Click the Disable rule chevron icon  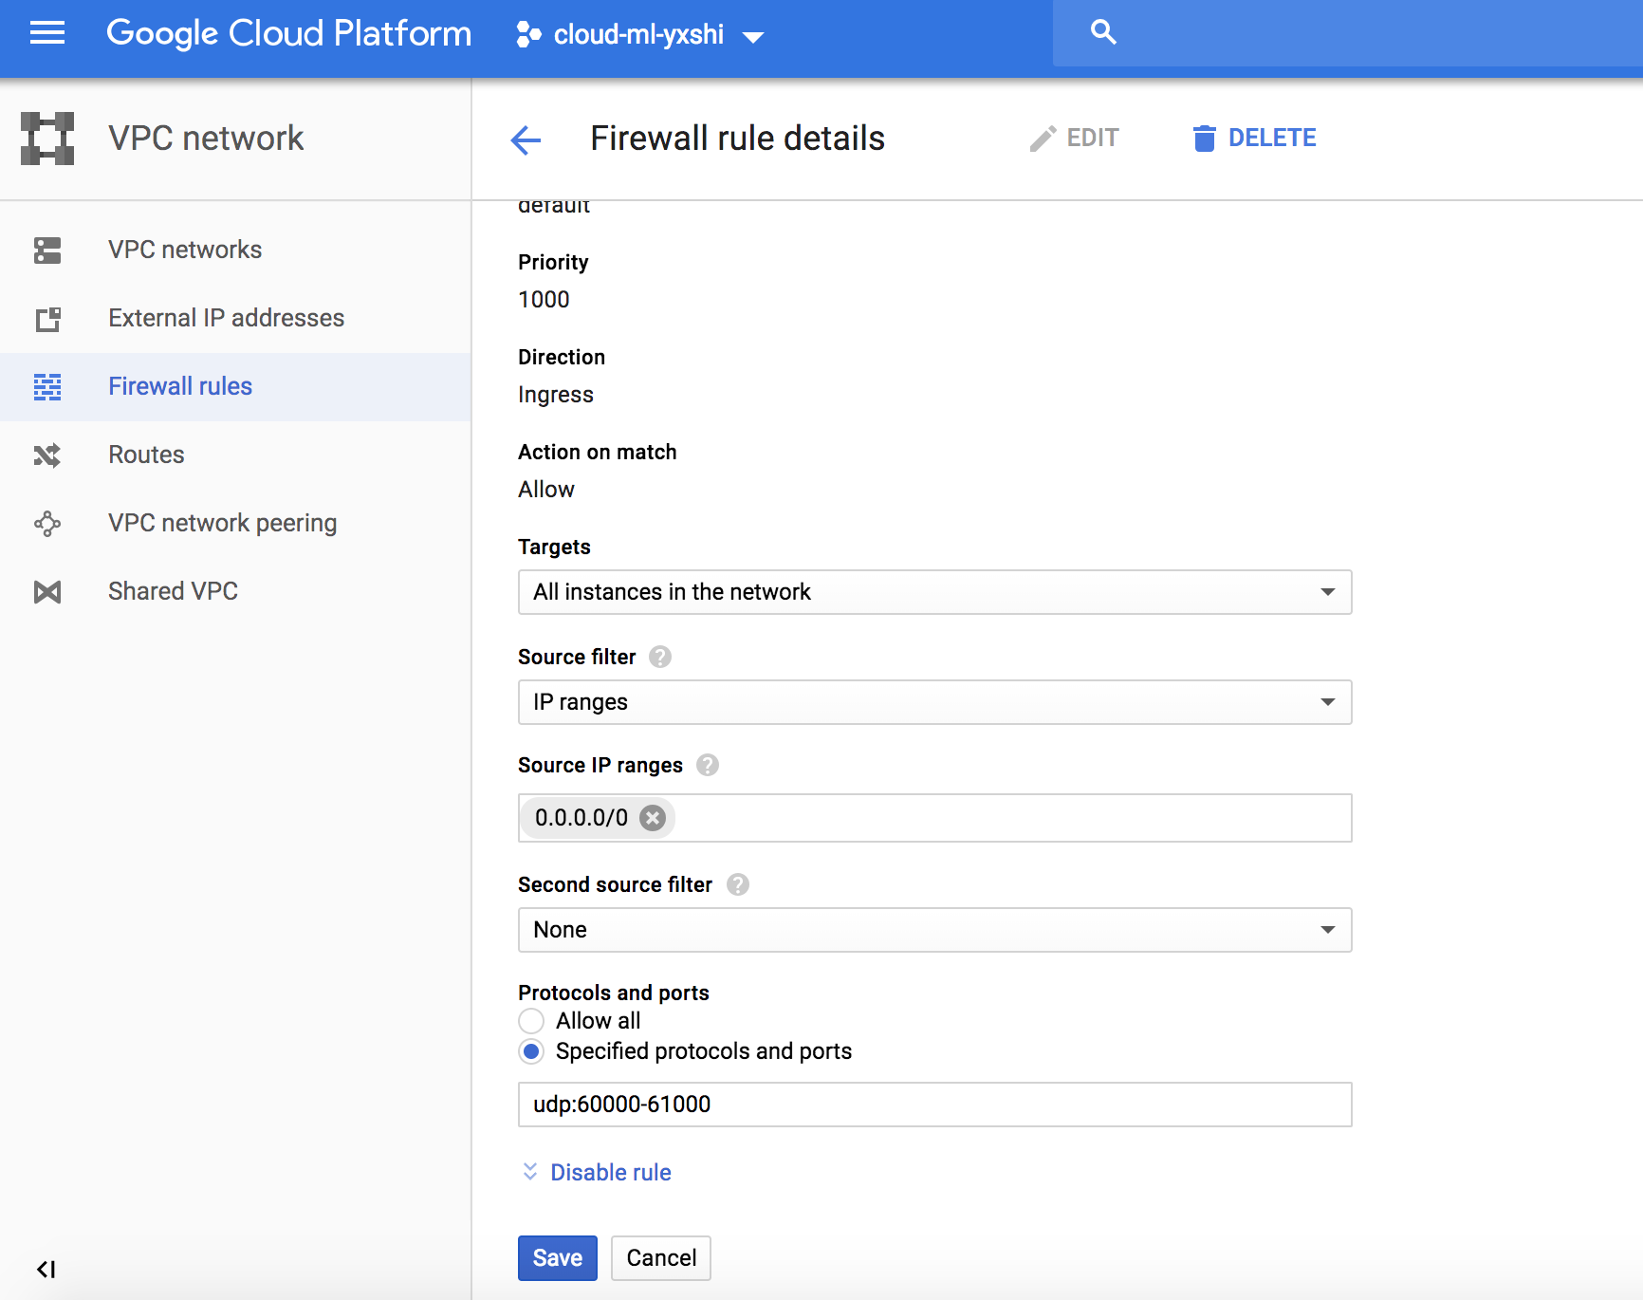pos(530,1172)
